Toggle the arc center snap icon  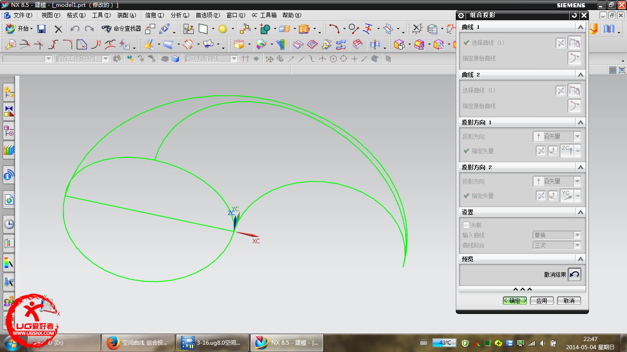click(x=333, y=59)
